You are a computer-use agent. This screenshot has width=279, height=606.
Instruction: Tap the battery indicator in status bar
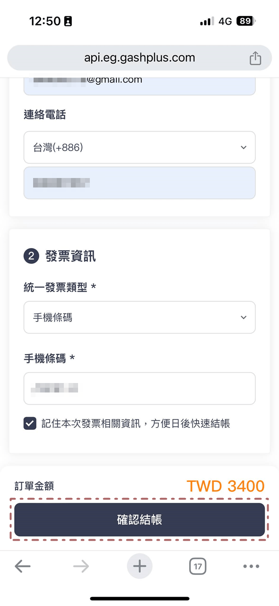point(245,21)
